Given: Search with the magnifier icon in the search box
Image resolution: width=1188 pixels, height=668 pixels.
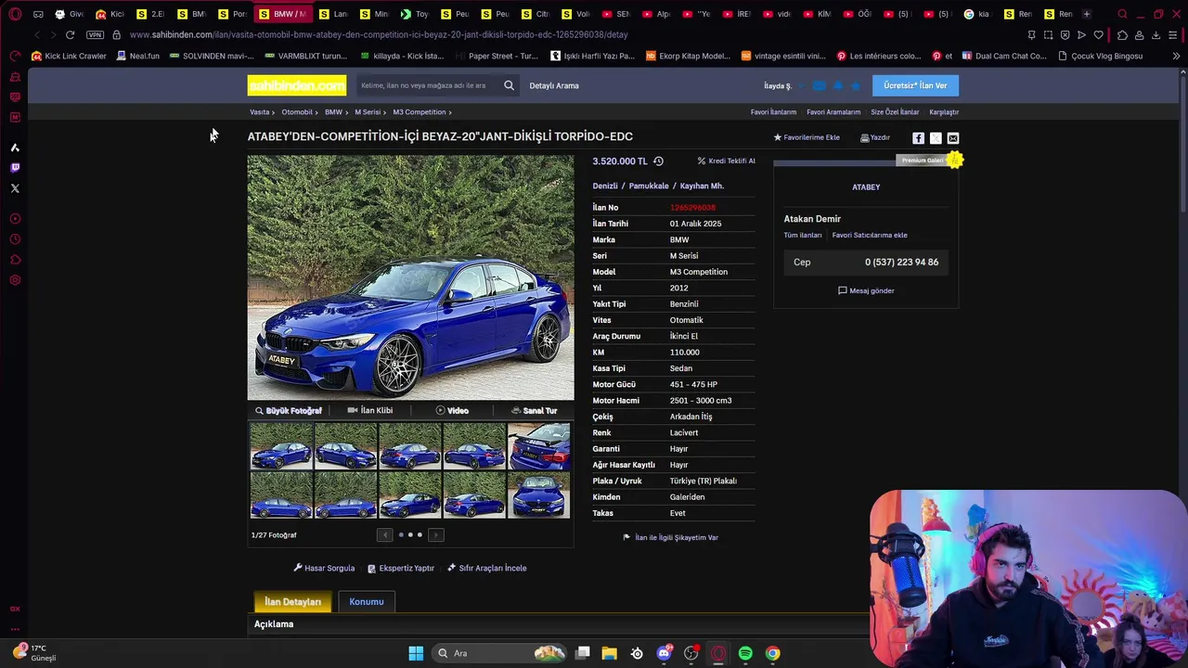Looking at the screenshot, I should coord(509,85).
